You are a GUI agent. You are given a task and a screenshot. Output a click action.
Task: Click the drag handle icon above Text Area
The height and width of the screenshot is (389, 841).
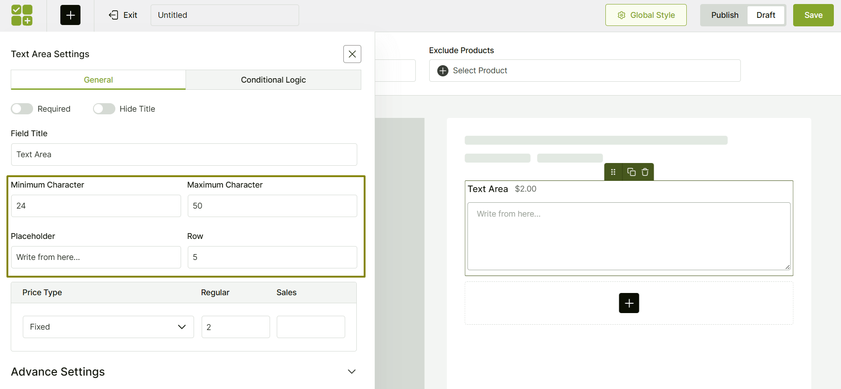[613, 172]
